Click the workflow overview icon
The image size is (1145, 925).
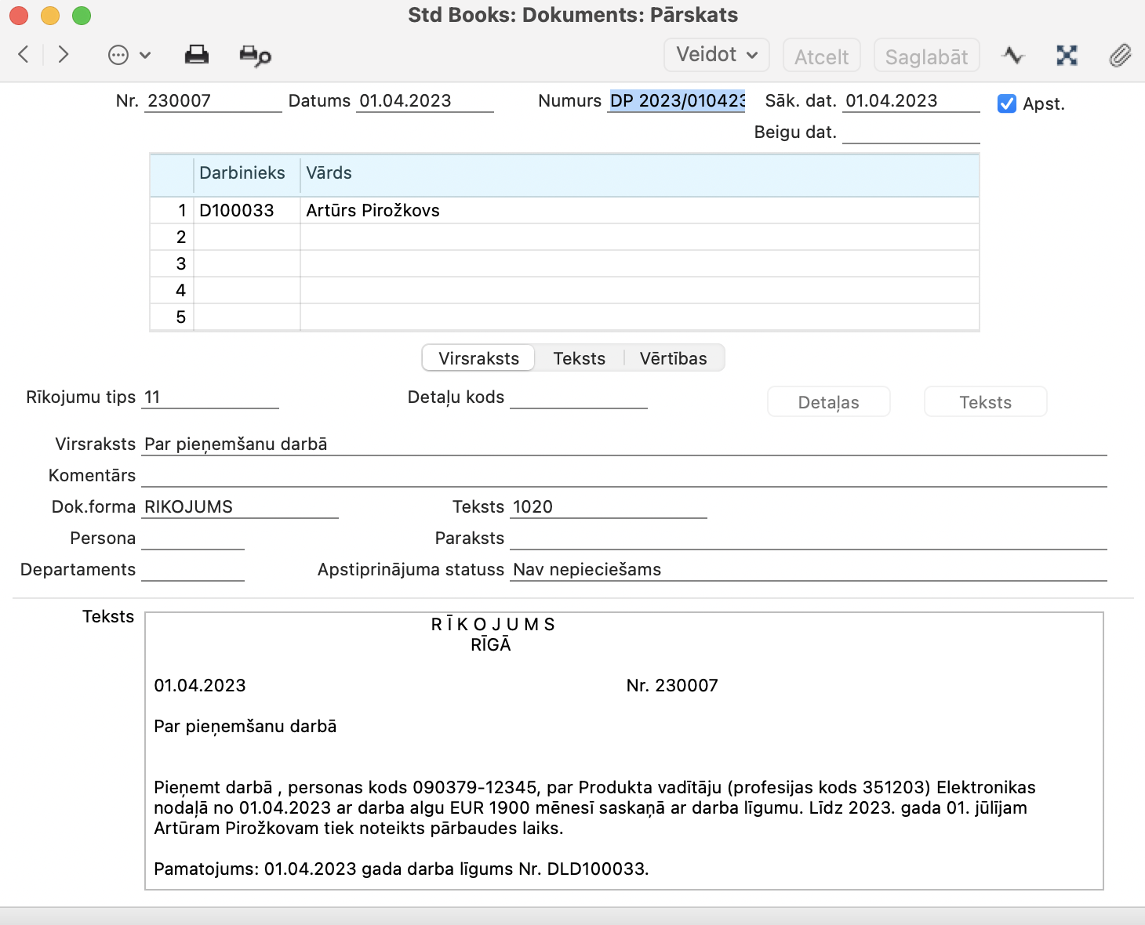pos(1067,55)
